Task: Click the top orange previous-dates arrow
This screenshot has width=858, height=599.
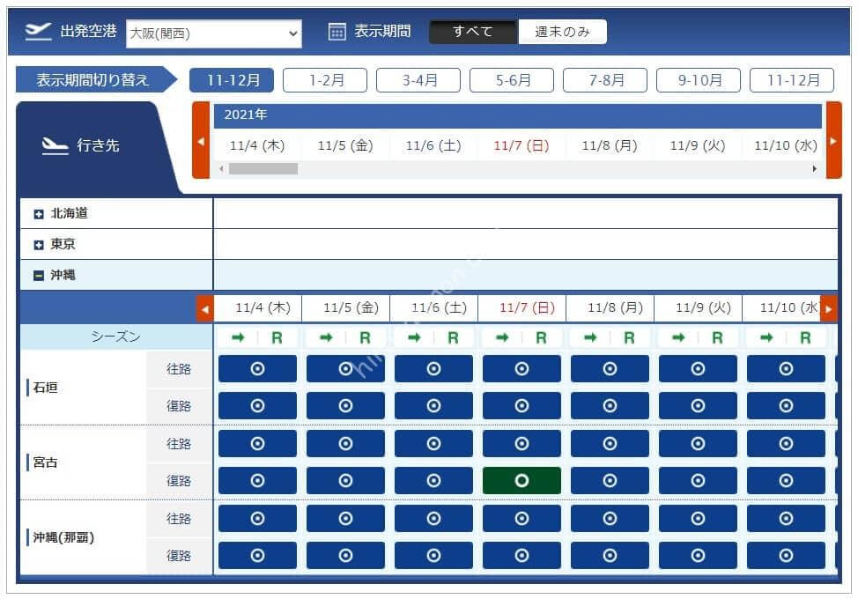Action: pos(201,141)
